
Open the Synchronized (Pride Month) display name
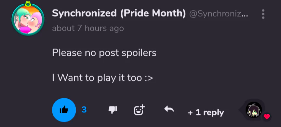[119, 13]
